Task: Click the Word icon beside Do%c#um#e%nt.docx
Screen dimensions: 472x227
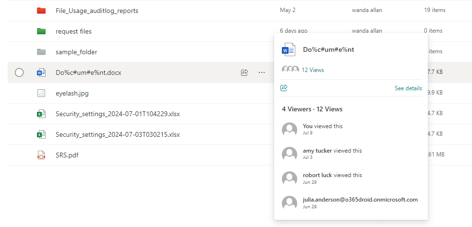Action: pos(41,72)
